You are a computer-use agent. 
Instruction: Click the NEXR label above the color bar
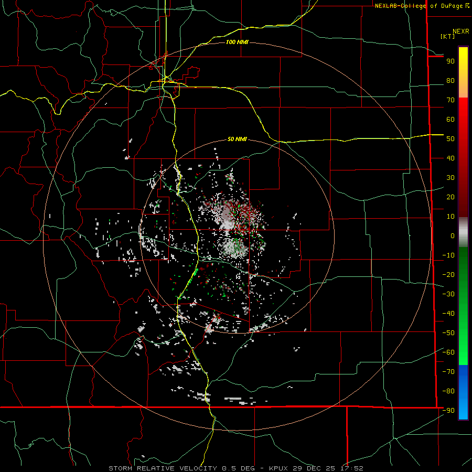tap(460, 31)
